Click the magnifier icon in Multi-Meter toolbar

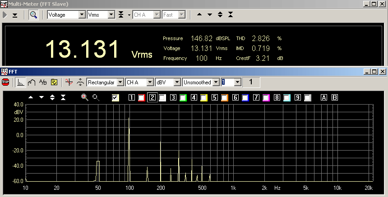click(34, 15)
